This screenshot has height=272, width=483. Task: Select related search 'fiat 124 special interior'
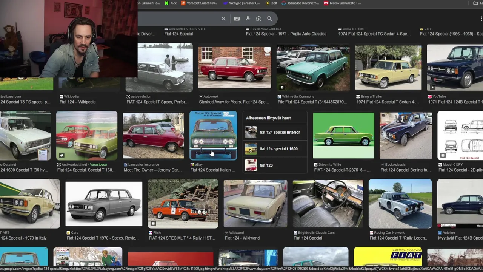click(275, 132)
